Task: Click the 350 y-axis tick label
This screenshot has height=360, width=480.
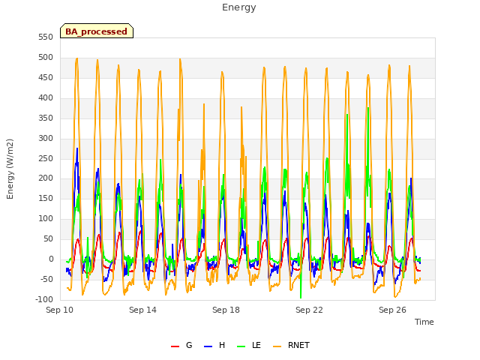Action: click(x=46, y=118)
